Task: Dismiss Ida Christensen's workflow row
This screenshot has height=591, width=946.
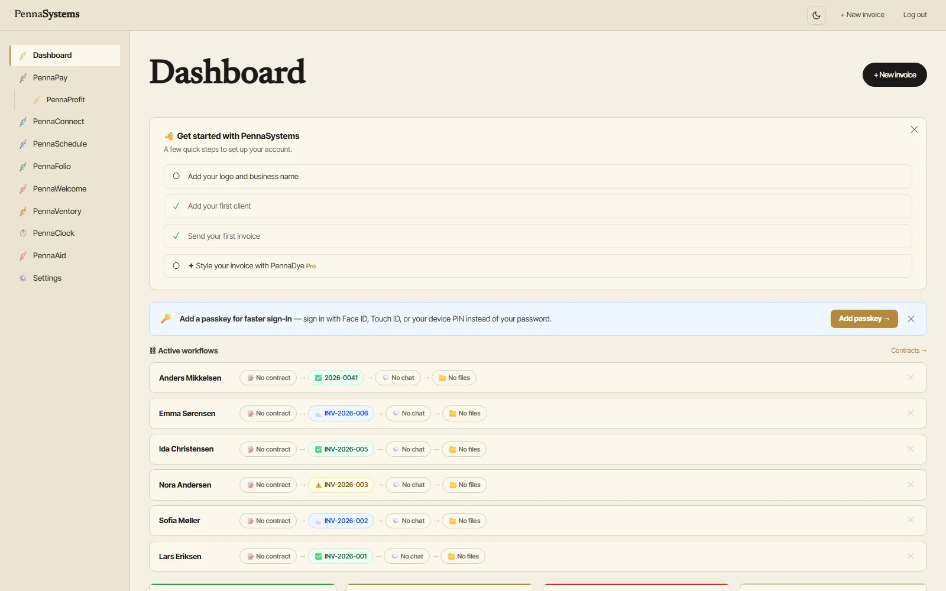Action: (x=911, y=449)
